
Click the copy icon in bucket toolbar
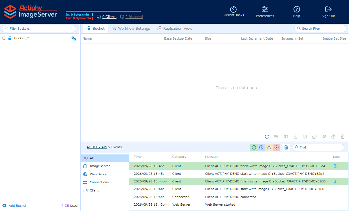[314, 137]
